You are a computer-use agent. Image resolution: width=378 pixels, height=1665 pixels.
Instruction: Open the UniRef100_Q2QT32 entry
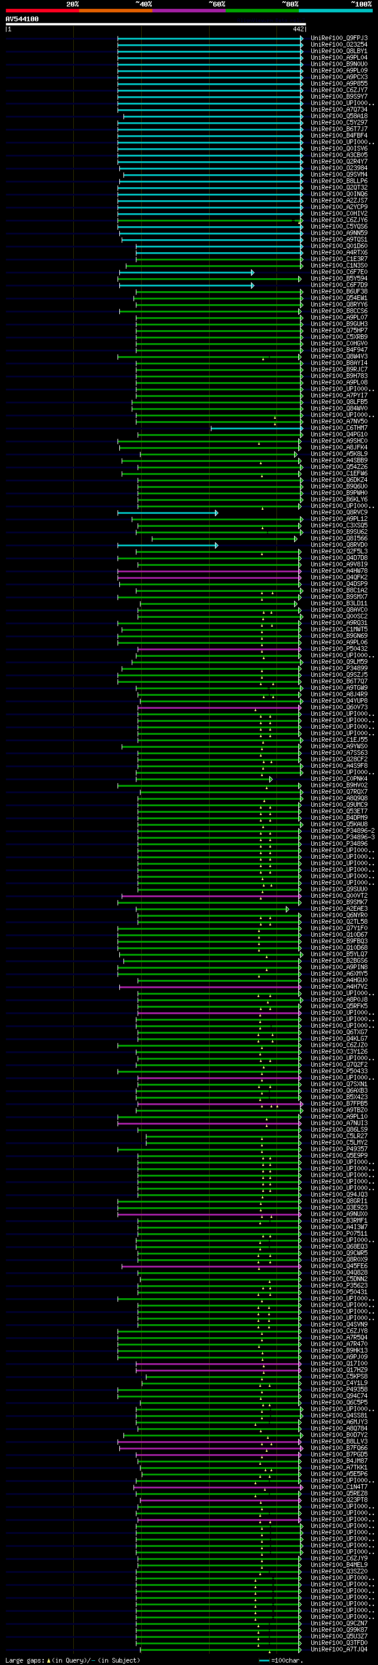point(338,187)
